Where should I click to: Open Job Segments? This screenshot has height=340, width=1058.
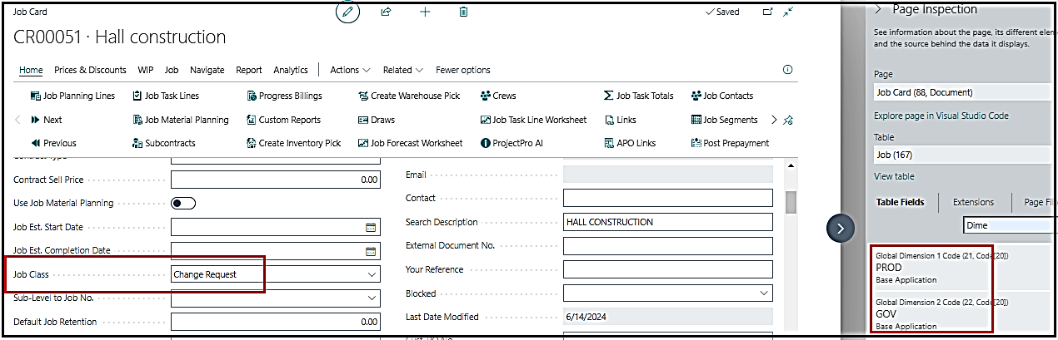point(725,120)
